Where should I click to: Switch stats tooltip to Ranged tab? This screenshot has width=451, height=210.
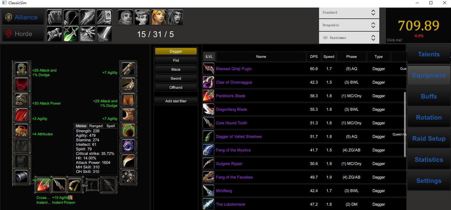[x=96, y=126]
